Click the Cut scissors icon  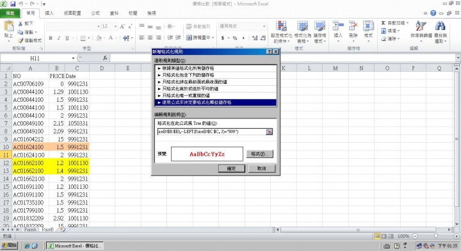20,24
